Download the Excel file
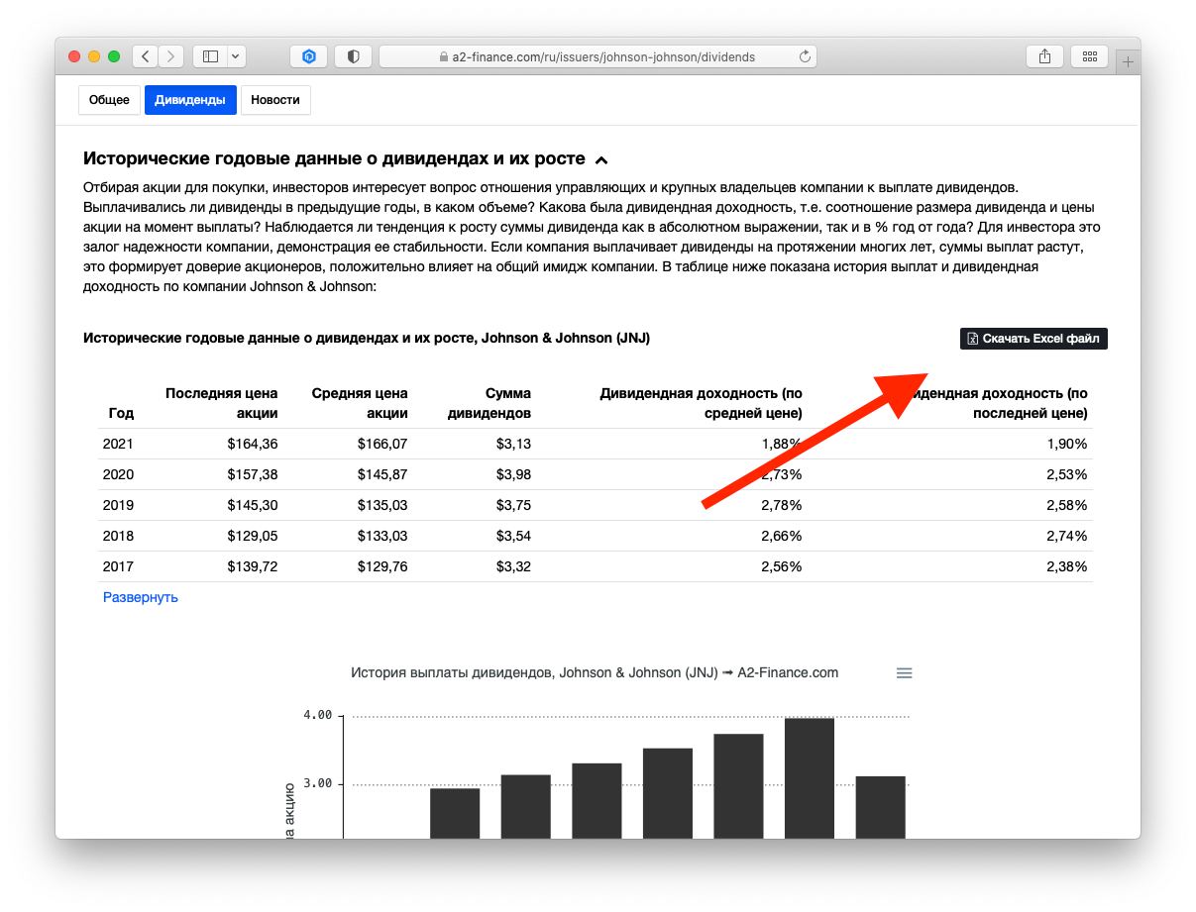 click(1033, 339)
